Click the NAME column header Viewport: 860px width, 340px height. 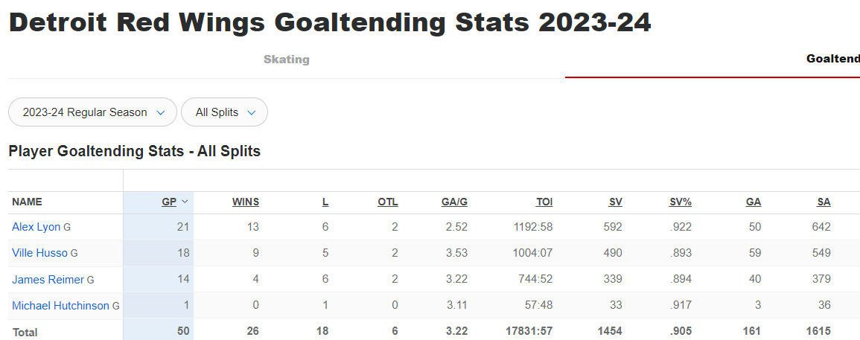[x=27, y=202]
